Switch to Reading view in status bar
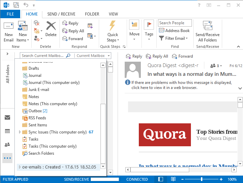The image size is (243, 183). click(x=173, y=179)
